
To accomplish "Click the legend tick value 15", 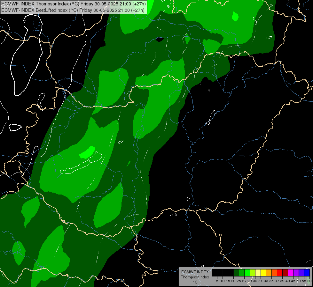I will click(x=228, y=281).
